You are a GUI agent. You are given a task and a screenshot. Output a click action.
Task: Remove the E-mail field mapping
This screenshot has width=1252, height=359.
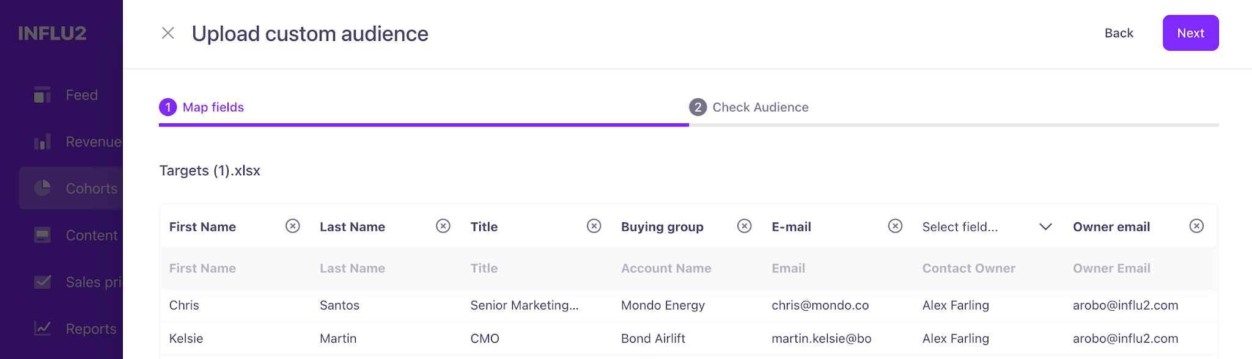coord(896,227)
